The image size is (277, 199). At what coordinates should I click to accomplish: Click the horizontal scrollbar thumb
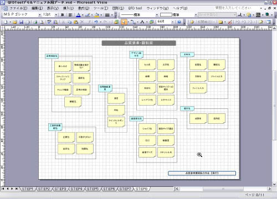point(223,188)
